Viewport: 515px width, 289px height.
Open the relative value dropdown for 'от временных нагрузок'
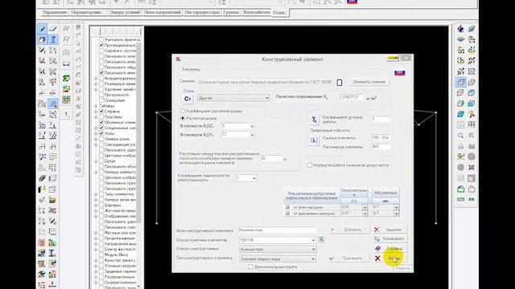click(365, 214)
